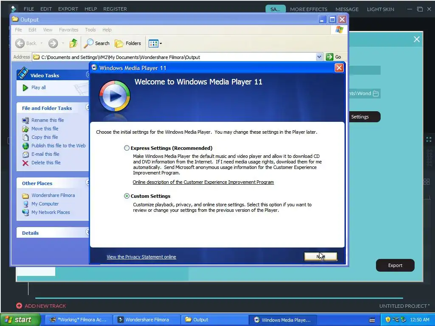This screenshot has width=435, height=326.
Task: Click the Next button in Media Player setup
Action: point(321,256)
